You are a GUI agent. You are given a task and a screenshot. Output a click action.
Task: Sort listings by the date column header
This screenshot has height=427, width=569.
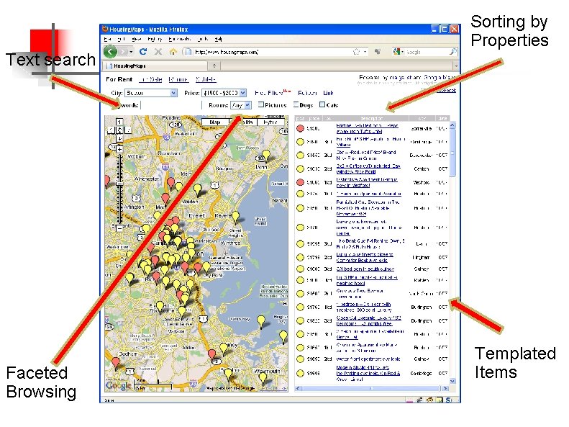(x=442, y=118)
